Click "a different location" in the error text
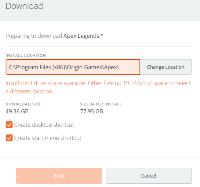 (x=29, y=92)
